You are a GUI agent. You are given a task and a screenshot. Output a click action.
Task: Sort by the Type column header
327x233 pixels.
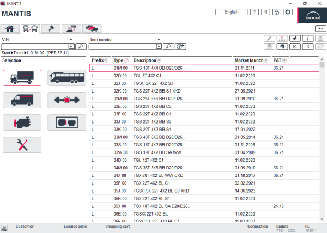point(121,60)
